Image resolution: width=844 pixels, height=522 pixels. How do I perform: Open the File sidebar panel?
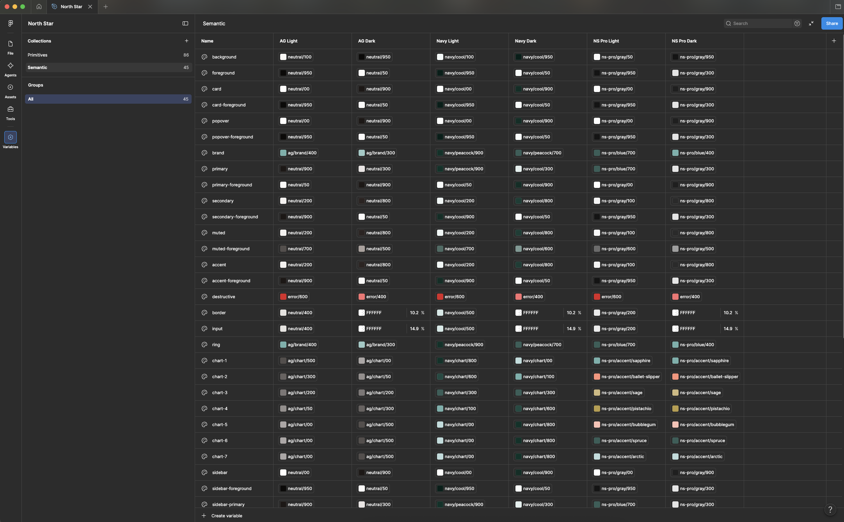[11, 47]
